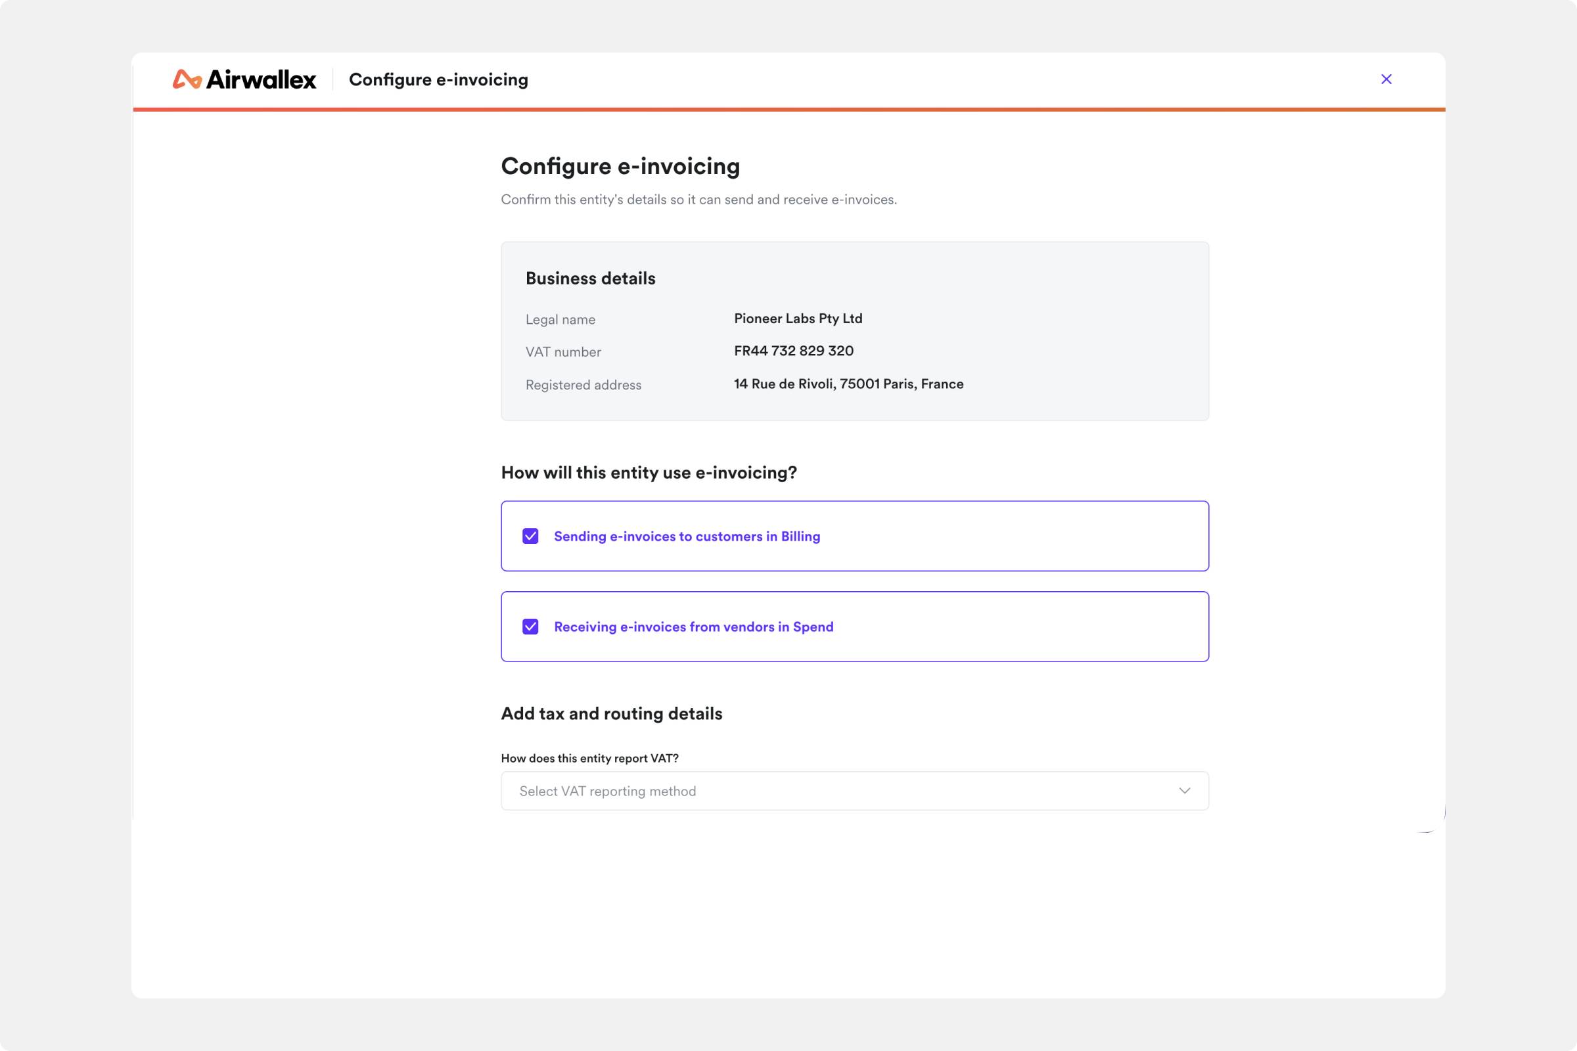Close the Configure e-invoicing dialog
The image size is (1577, 1051).
1386,79
